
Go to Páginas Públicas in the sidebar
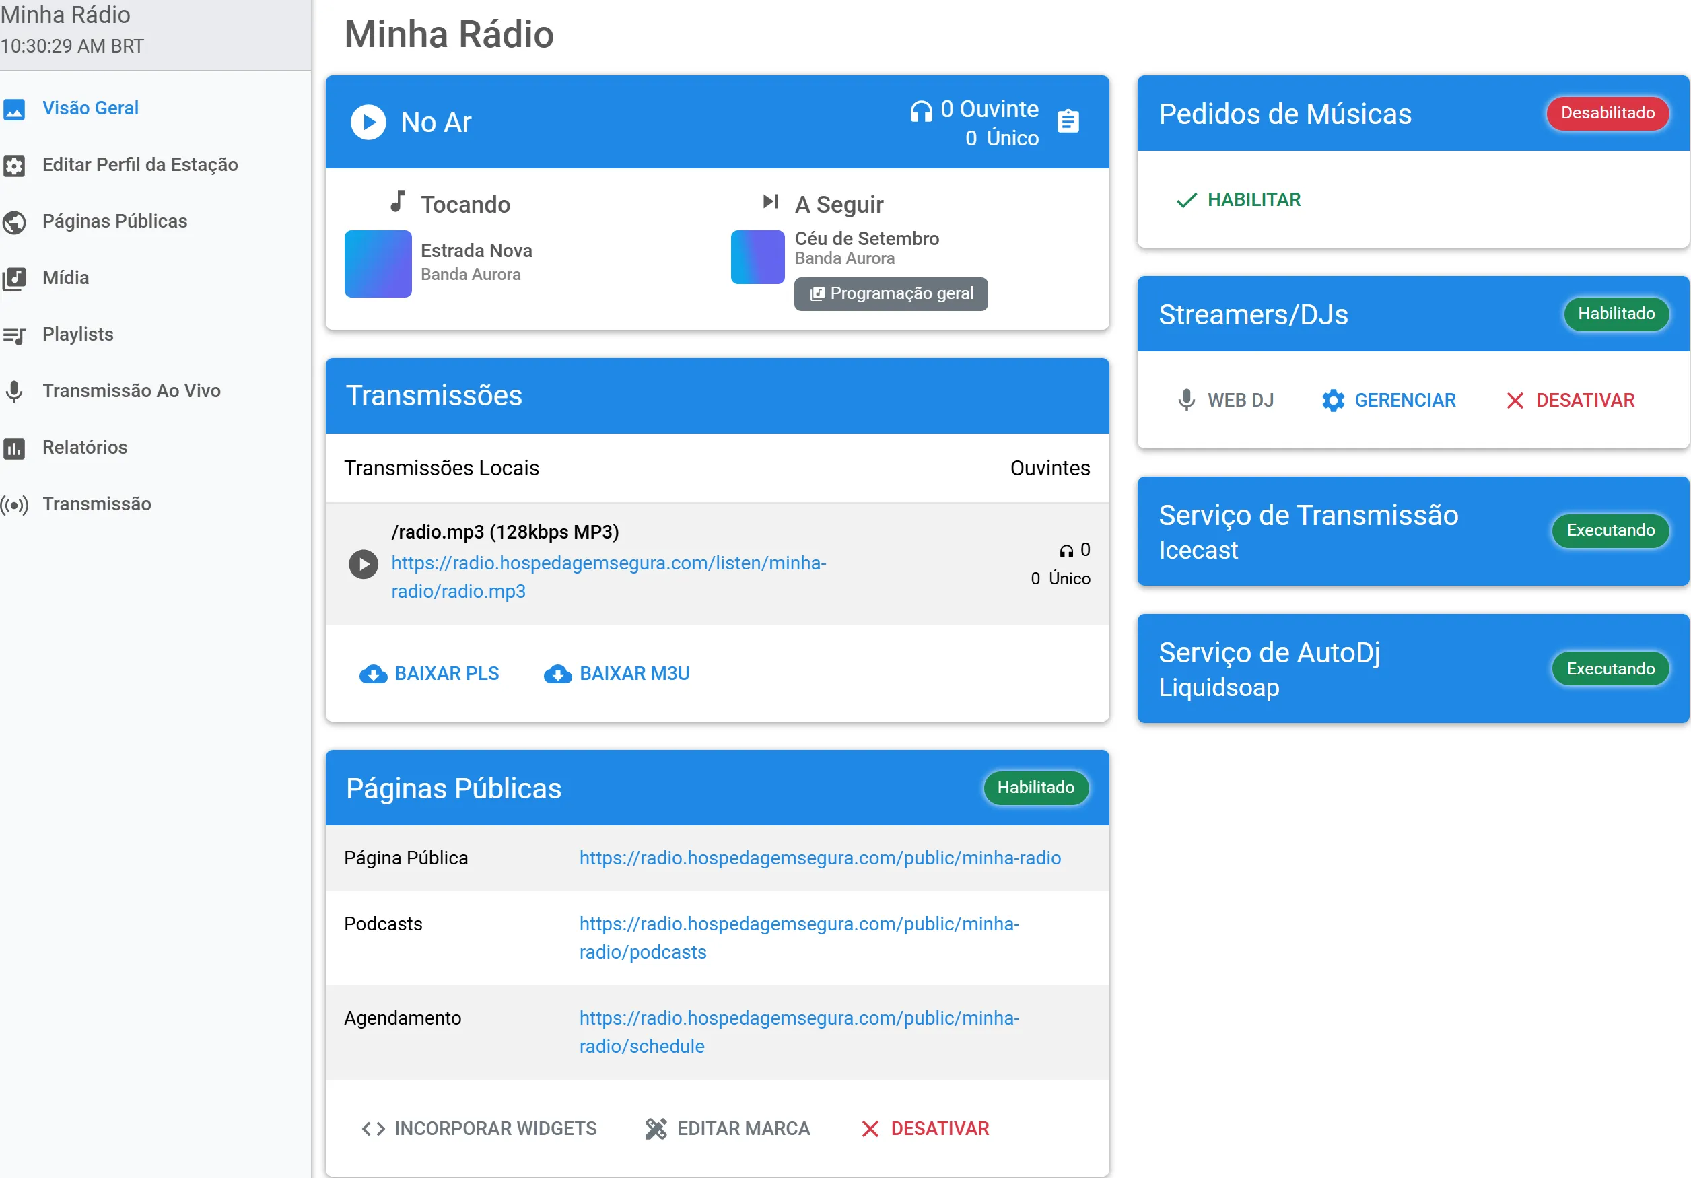click(x=115, y=221)
